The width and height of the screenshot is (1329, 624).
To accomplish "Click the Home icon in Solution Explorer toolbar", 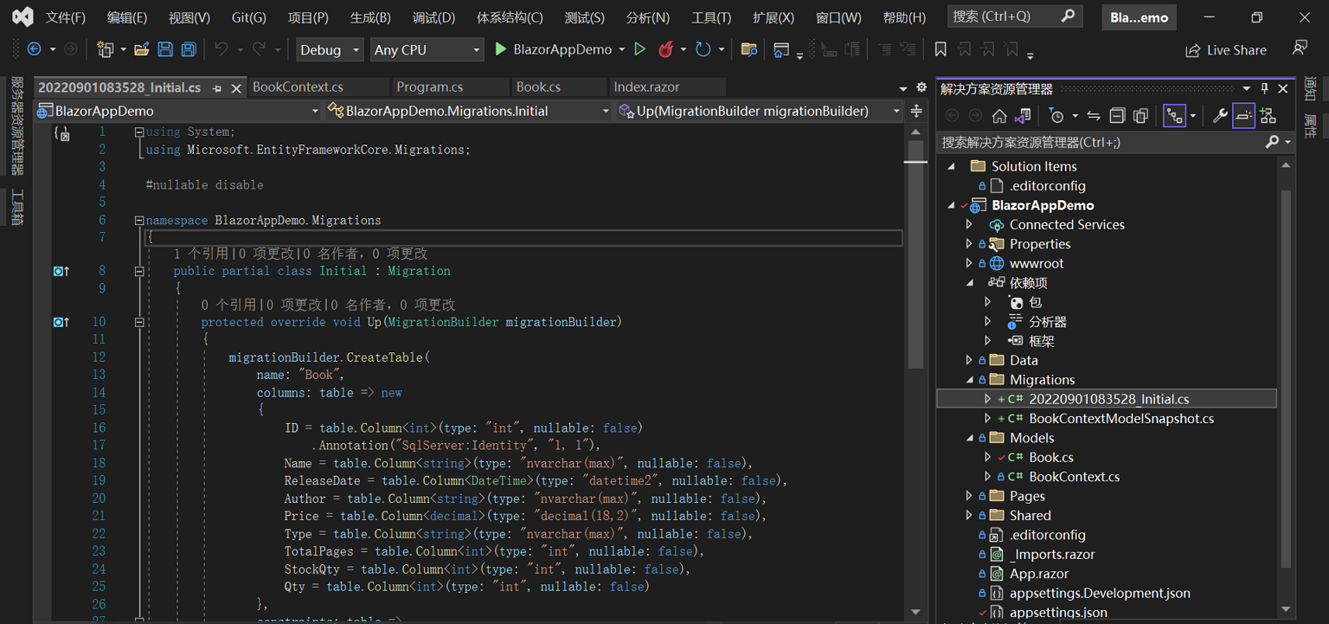I will (999, 116).
